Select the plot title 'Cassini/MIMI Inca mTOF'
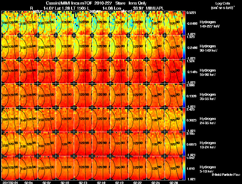 (x=69, y=3)
